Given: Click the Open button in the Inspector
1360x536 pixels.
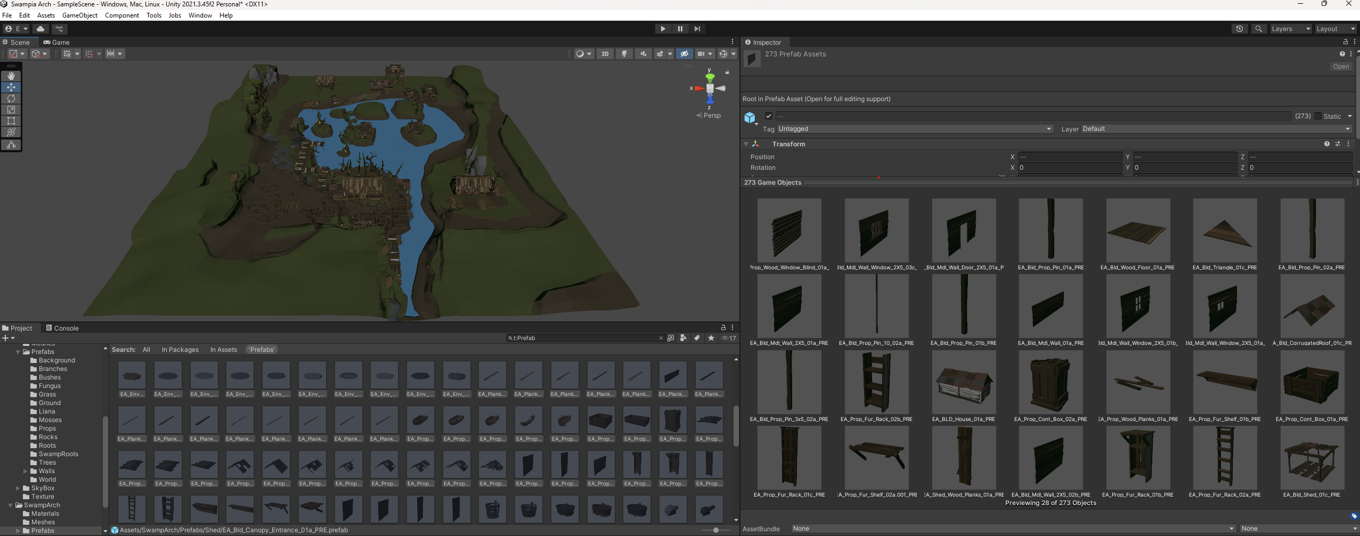Looking at the screenshot, I should click(1340, 67).
